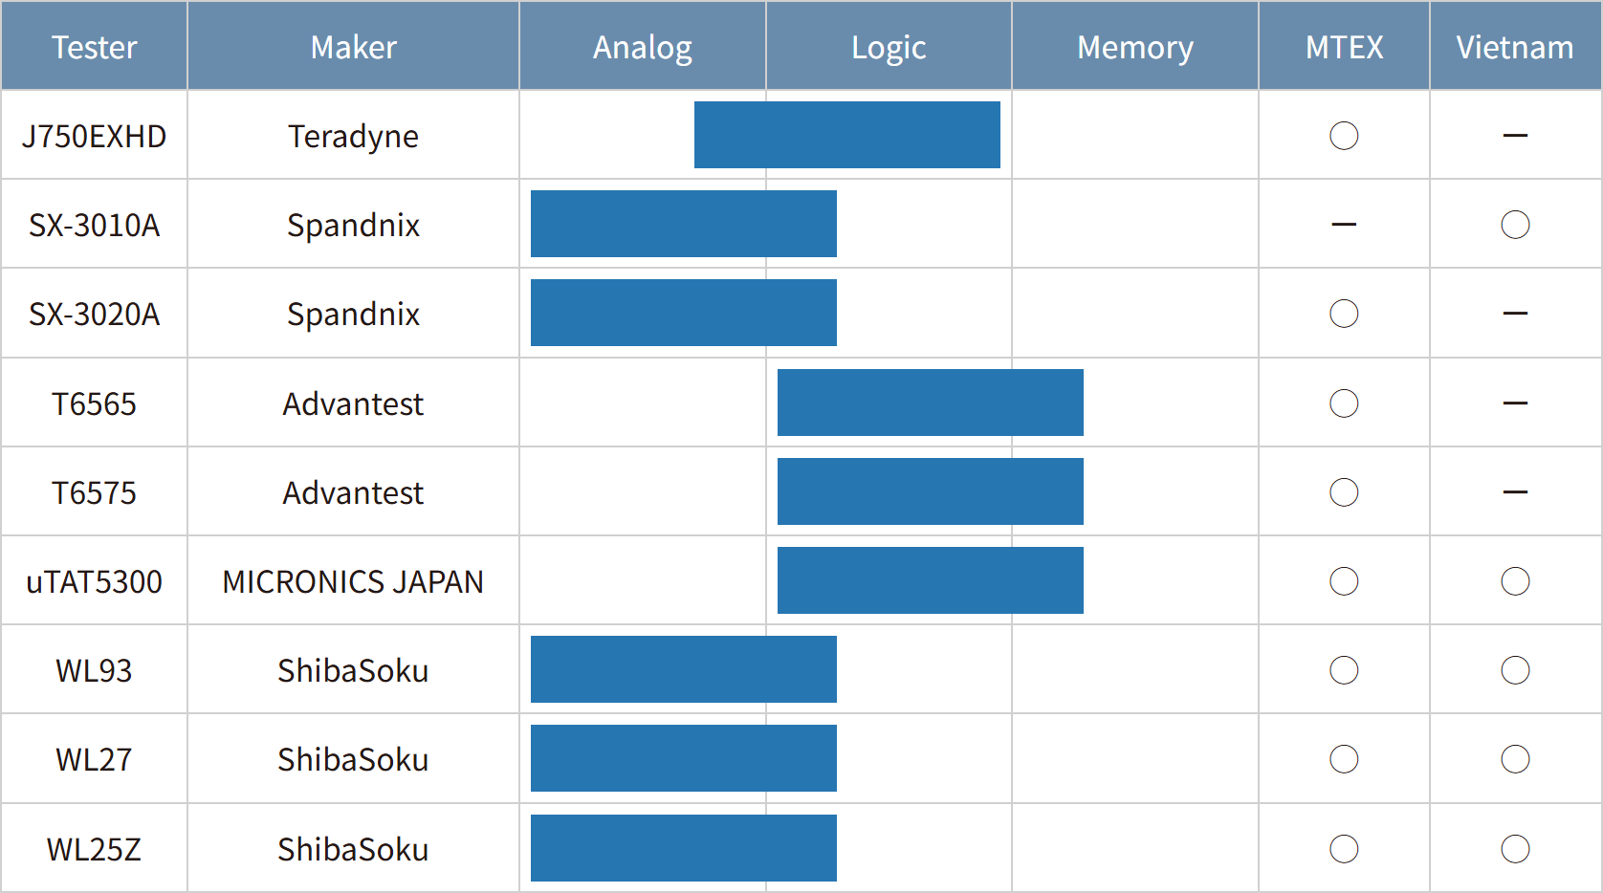This screenshot has width=1603, height=893.
Task: Click the WL25Z tester name
Action: tap(94, 849)
